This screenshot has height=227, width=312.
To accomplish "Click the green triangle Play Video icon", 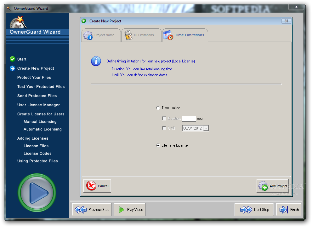I will [122, 210].
